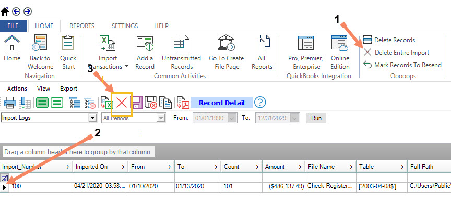Click the floppy disk with red x icon

150,103
